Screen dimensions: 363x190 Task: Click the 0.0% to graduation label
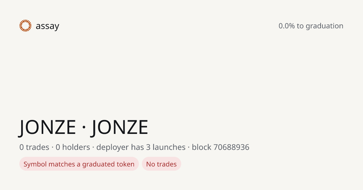tap(311, 26)
